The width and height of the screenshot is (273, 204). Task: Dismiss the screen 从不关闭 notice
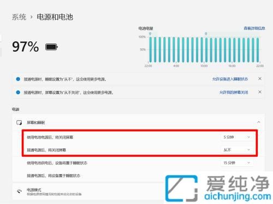pos(260,92)
